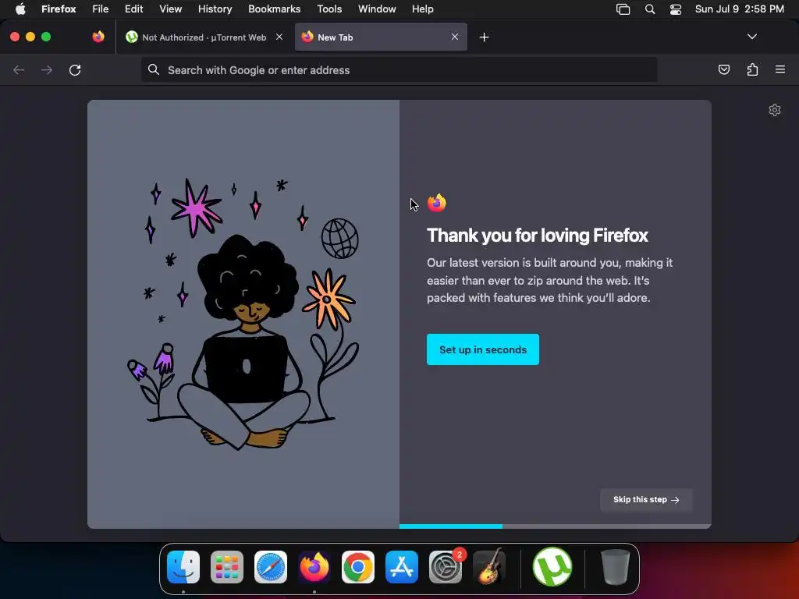Click the Firefox View pinned tab icon
Screen dimensions: 799x599
[x=98, y=37]
